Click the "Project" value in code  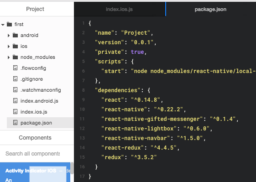[136, 33]
